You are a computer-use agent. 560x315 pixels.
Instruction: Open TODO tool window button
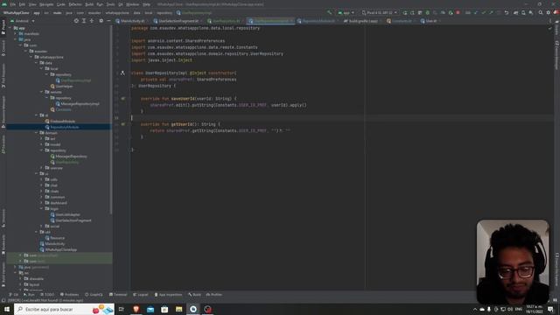pyautogui.click(x=47, y=295)
